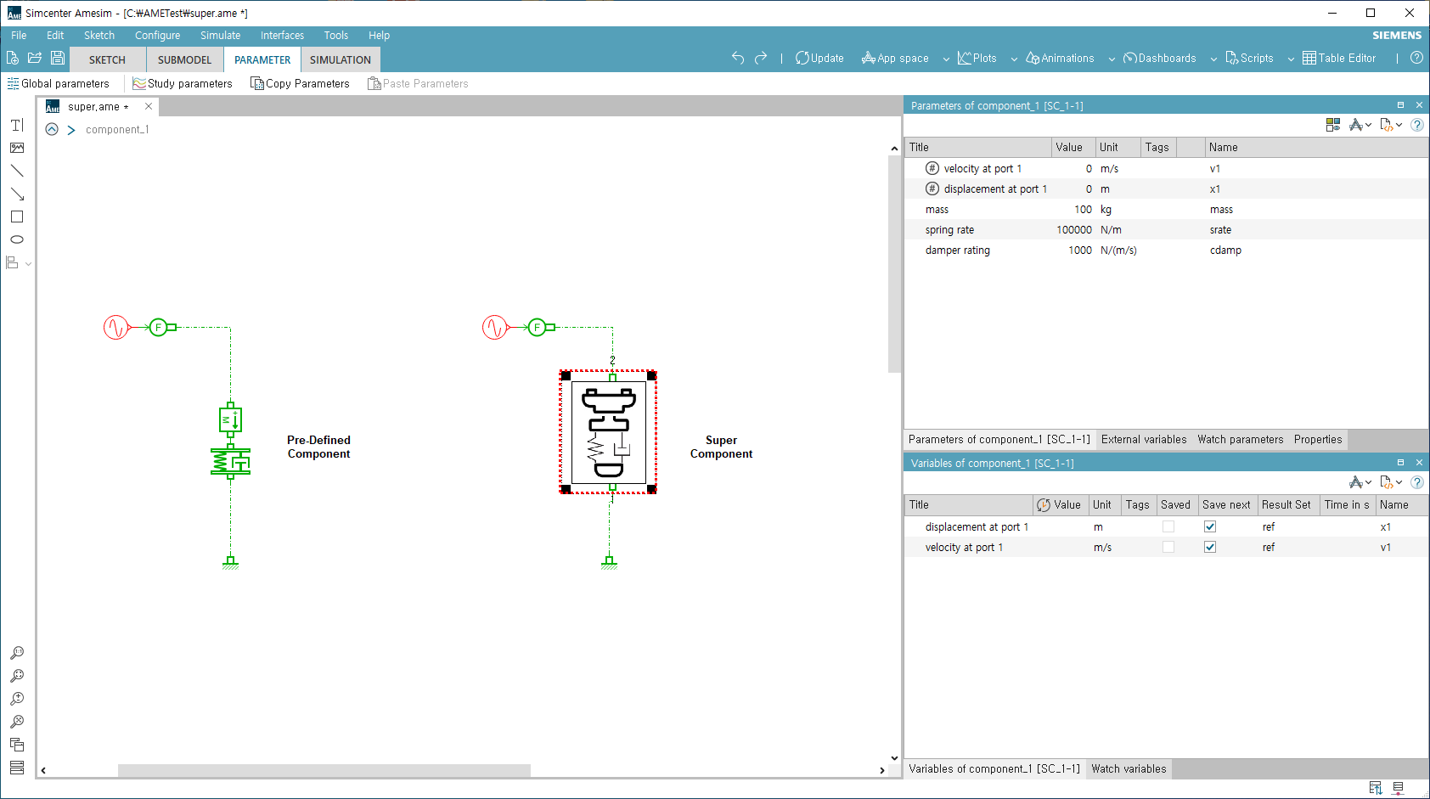Toggle Saved checkbox for velocity at port 1

point(1168,547)
